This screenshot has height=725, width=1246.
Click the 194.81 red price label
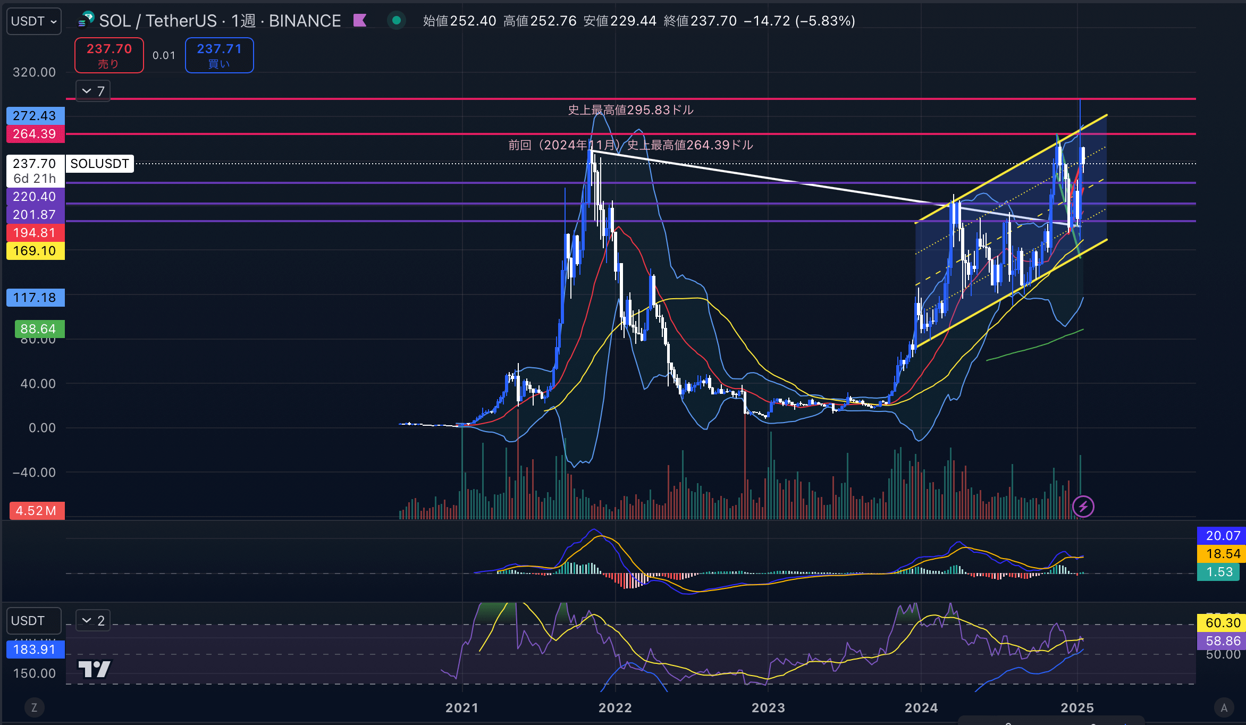[x=35, y=233]
